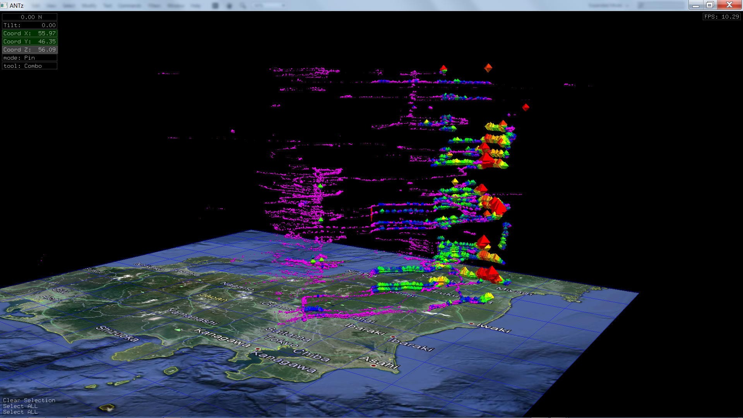
Task: Select the small yellow pyramid glyph mid-column
Action: [x=455, y=181]
